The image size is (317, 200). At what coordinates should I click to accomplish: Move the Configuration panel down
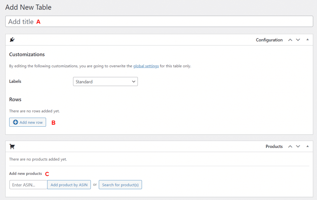(x=298, y=40)
